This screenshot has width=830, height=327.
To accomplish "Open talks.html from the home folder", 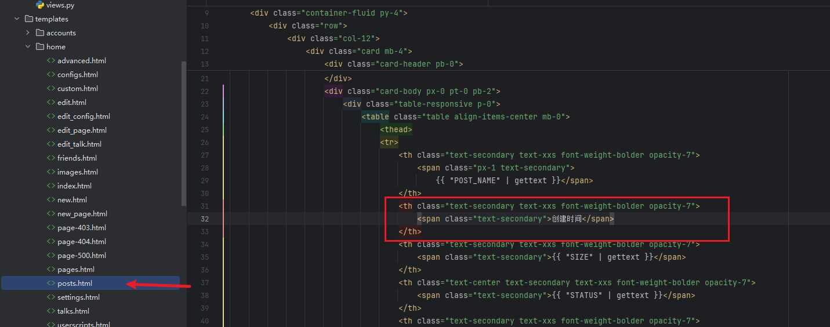I will click(73, 311).
